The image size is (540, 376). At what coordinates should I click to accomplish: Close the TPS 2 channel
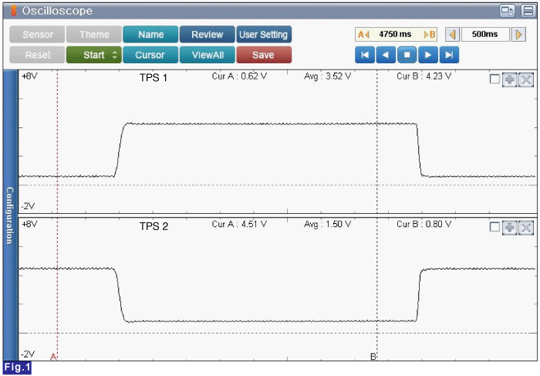click(526, 228)
